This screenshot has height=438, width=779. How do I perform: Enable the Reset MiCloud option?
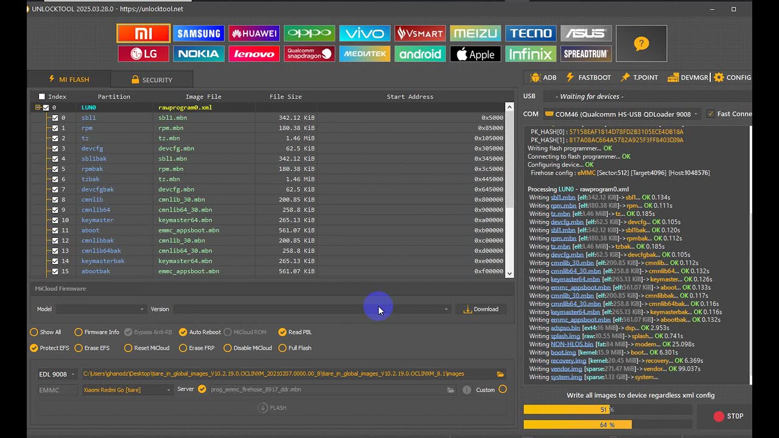tap(147, 348)
